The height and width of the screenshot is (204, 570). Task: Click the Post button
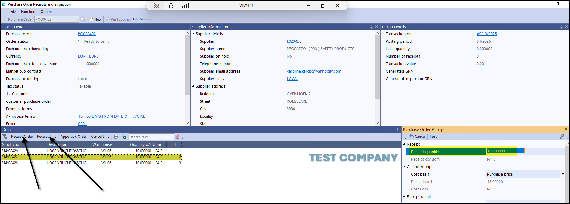pyautogui.click(x=433, y=136)
